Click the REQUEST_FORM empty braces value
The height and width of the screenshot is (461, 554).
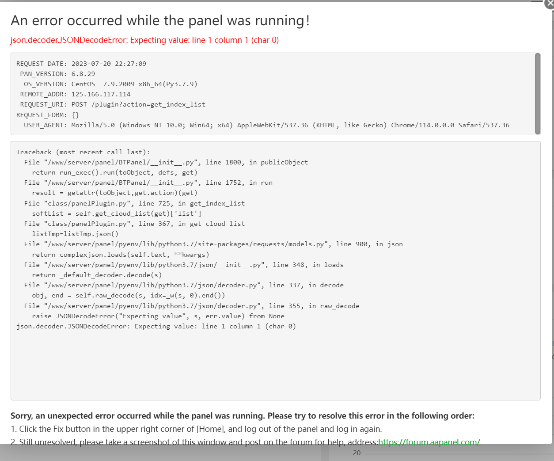coord(75,115)
